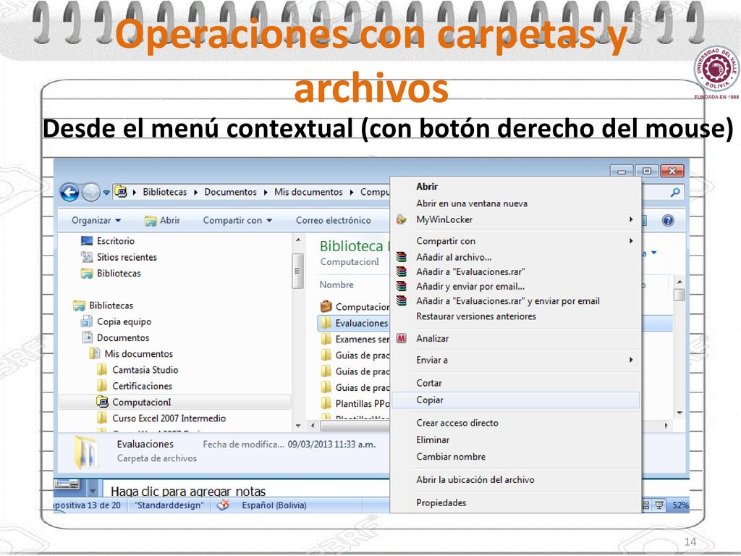This screenshot has width=741, height=556.
Task: Click the 52% zoom level in status bar
Action: [680, 505]
